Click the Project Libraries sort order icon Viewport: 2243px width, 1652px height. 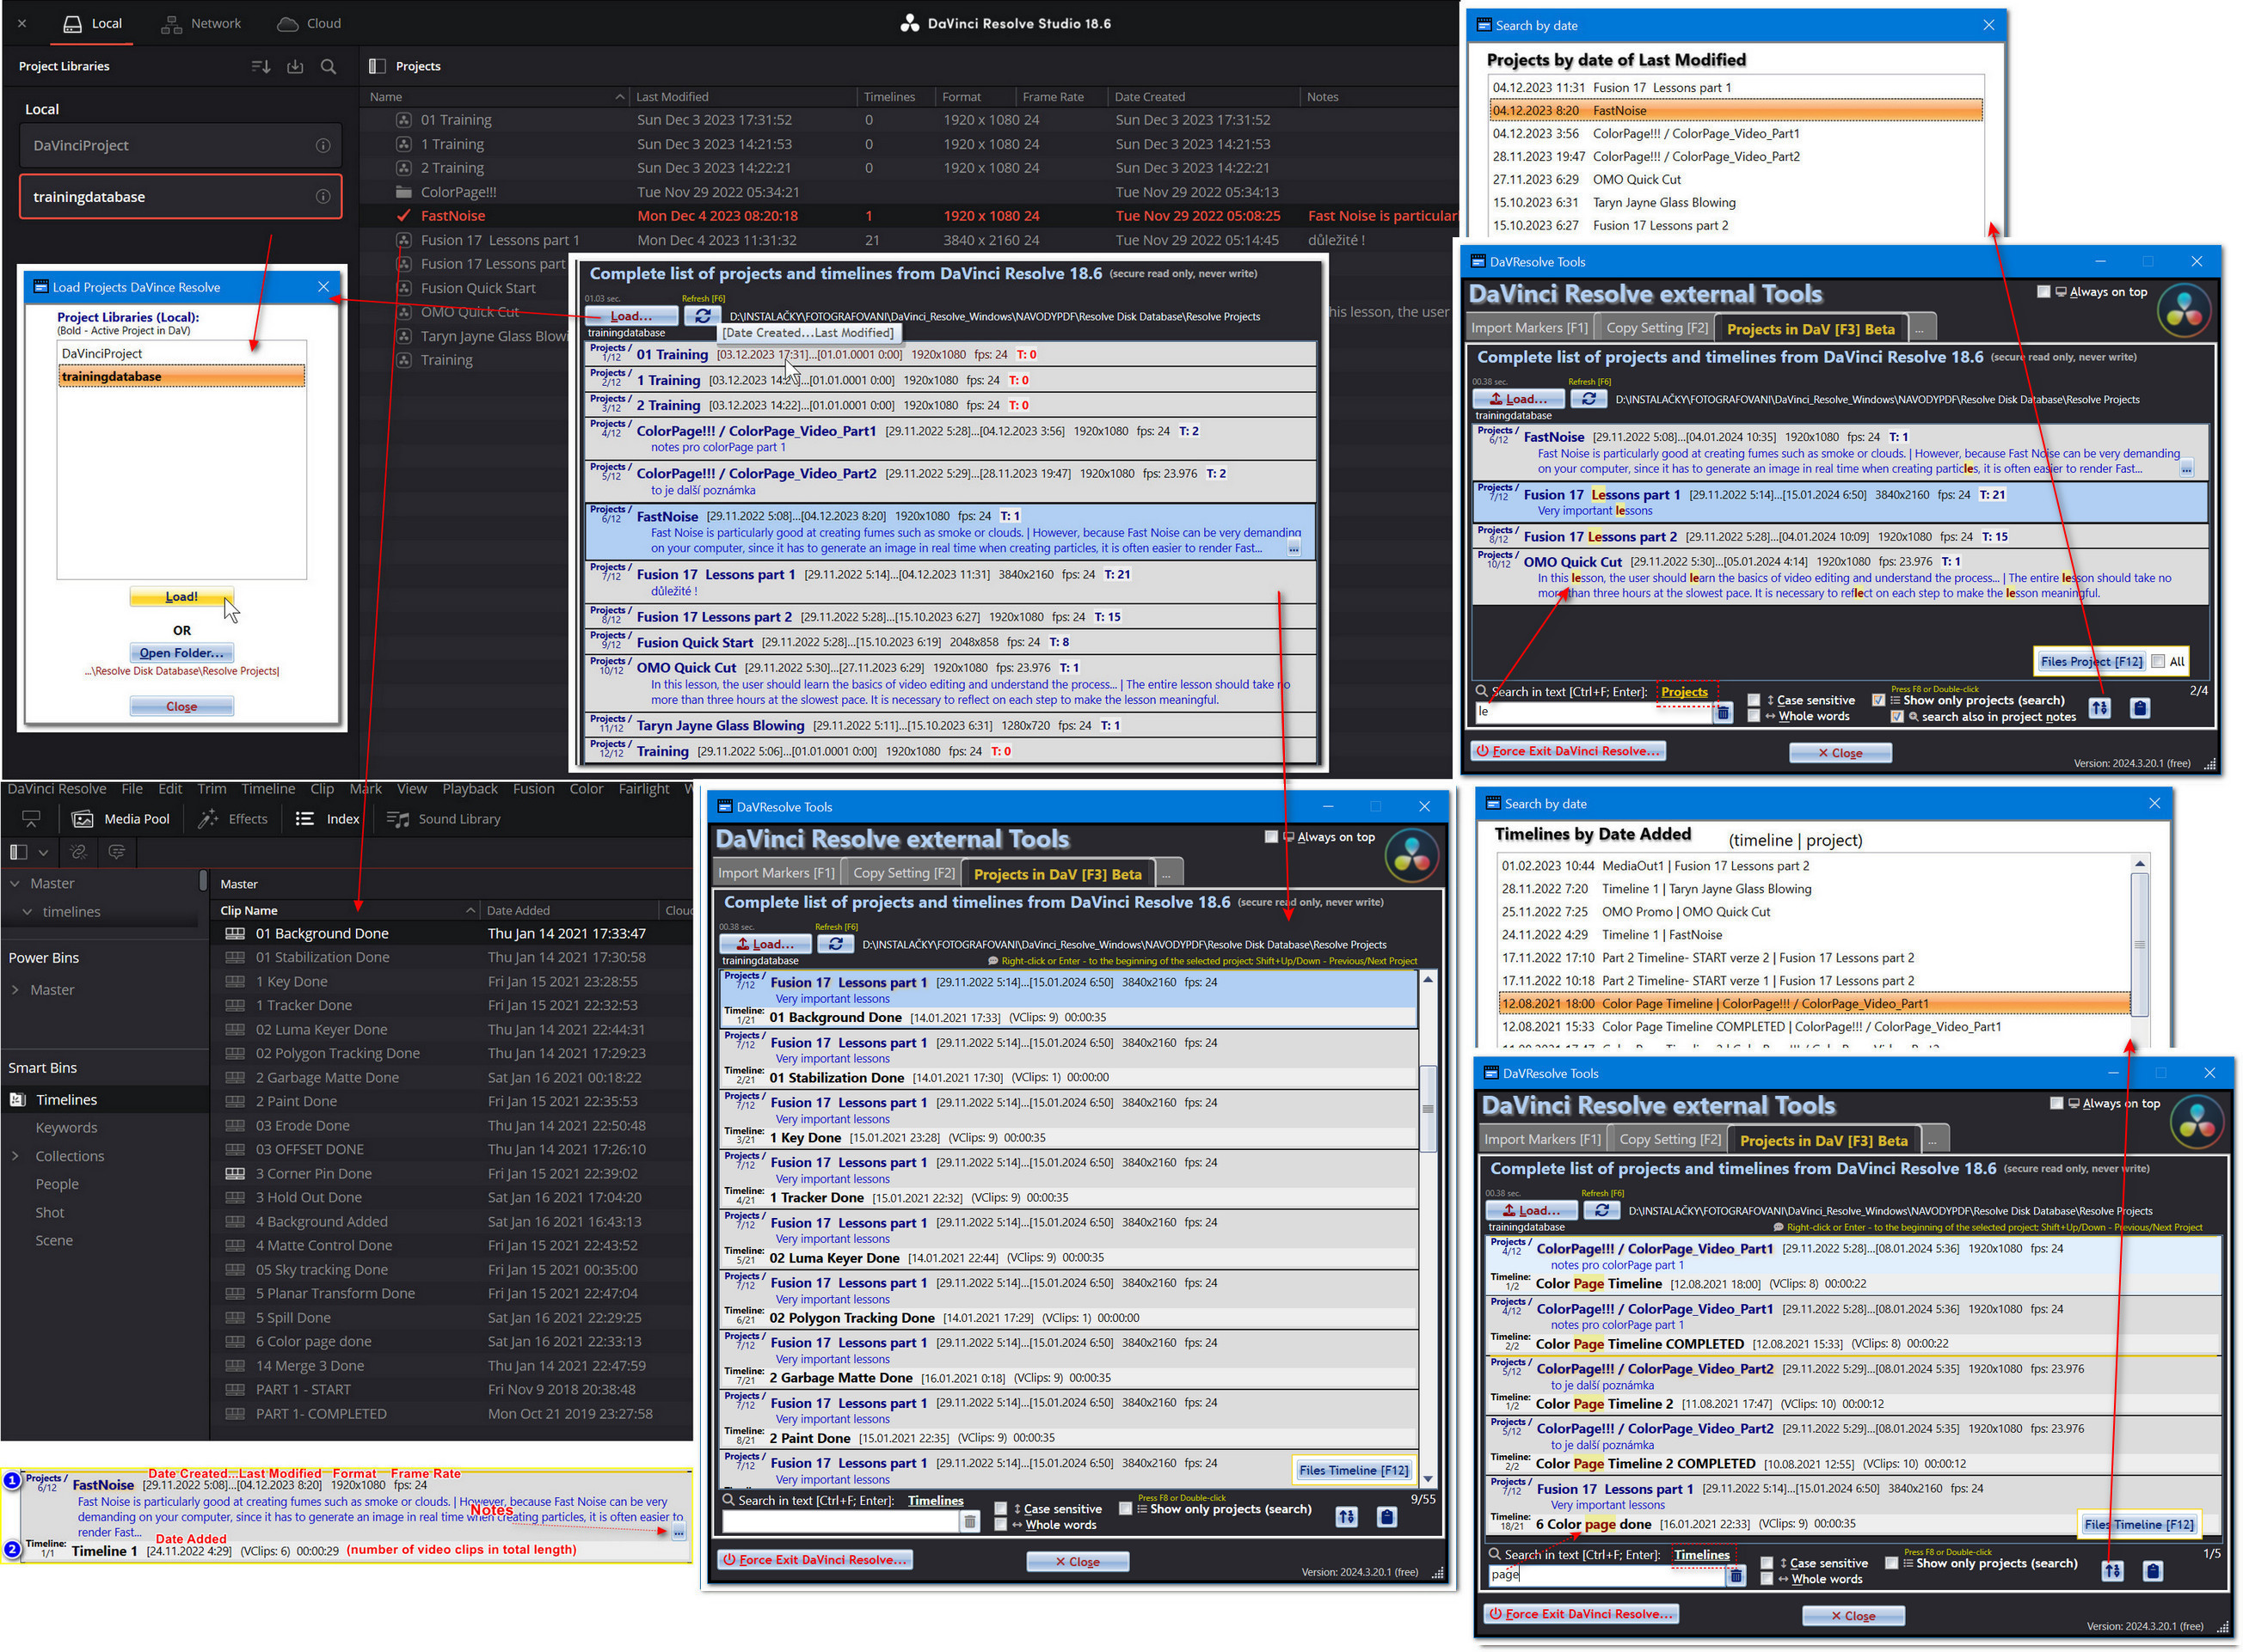[260, 66]
